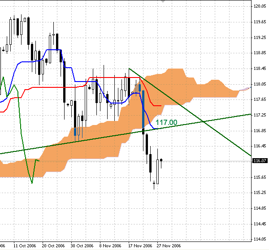
Task: Click the 114.45 price axis label
Action: pyautogui.click(x=260, y=224)
